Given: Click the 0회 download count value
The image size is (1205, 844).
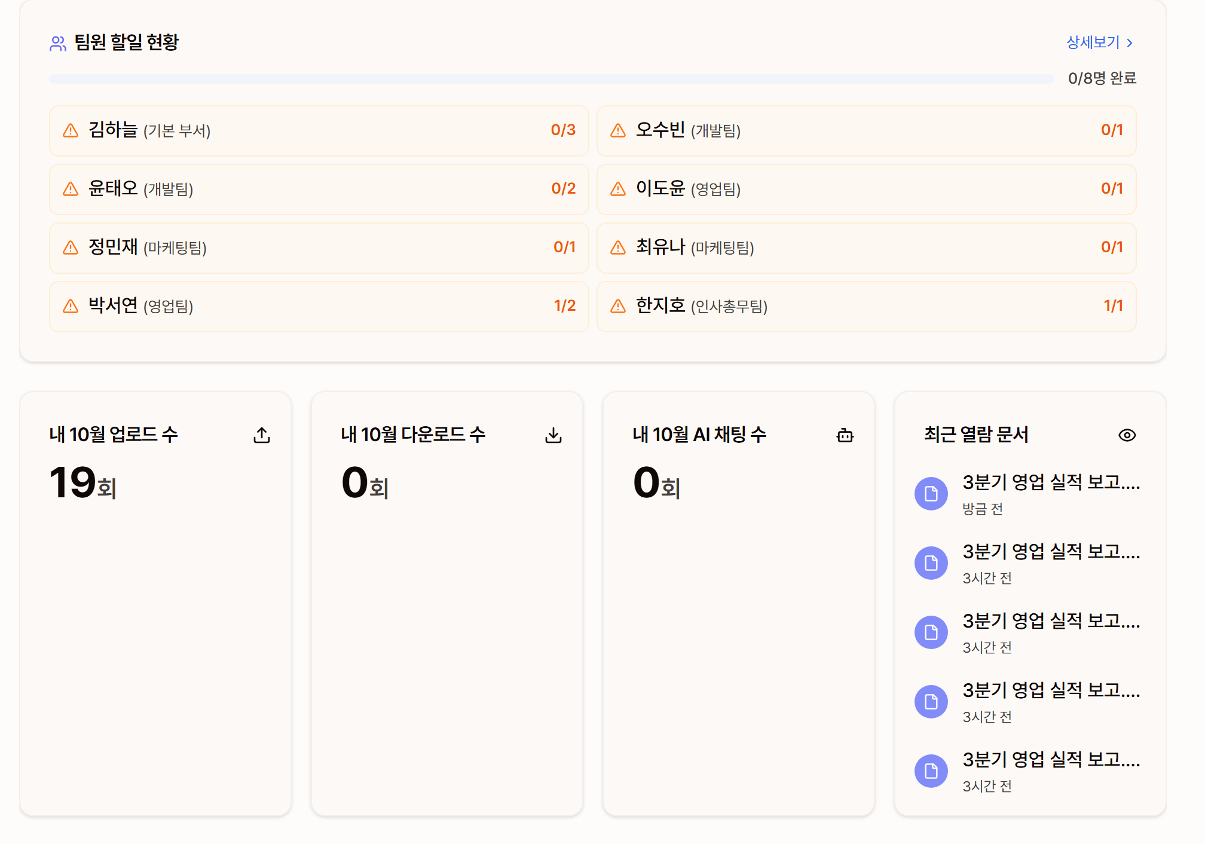Looking at the screenshot, I should click(x=365, y=482).
